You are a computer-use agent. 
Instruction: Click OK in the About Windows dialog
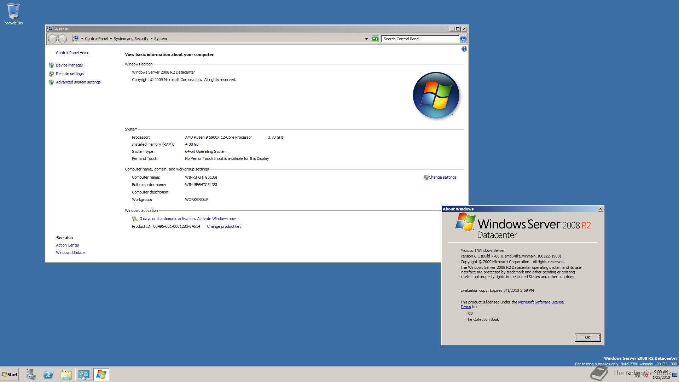click(587, 337)
